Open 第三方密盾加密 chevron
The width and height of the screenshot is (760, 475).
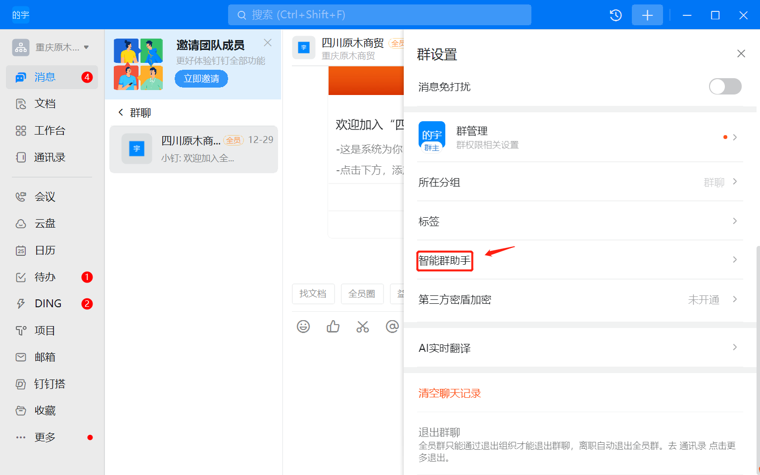[735, 299]
